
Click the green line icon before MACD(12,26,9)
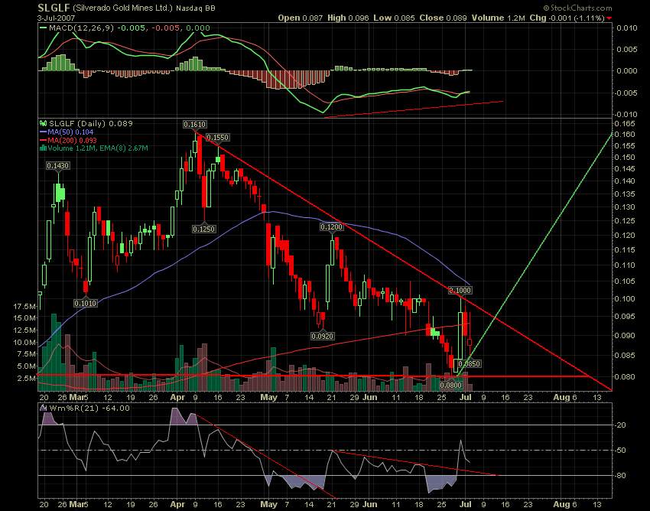[43, 28]
